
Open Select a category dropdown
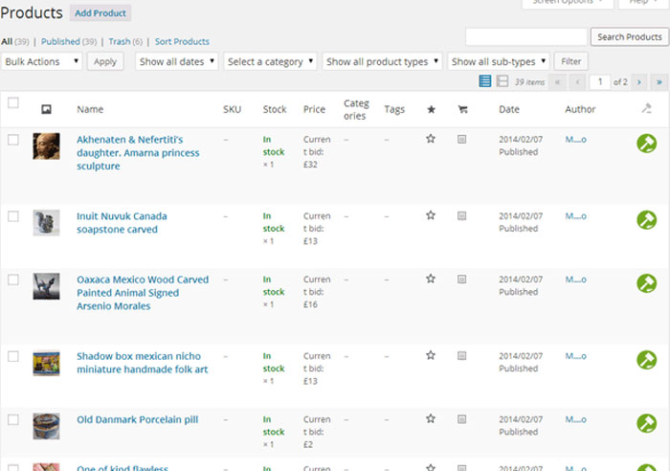pos(271,61)
